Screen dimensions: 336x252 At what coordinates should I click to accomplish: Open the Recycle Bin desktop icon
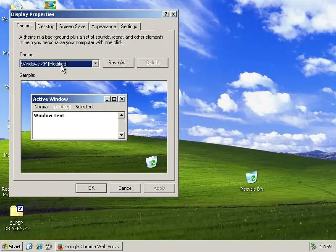(x=252, y=181)
